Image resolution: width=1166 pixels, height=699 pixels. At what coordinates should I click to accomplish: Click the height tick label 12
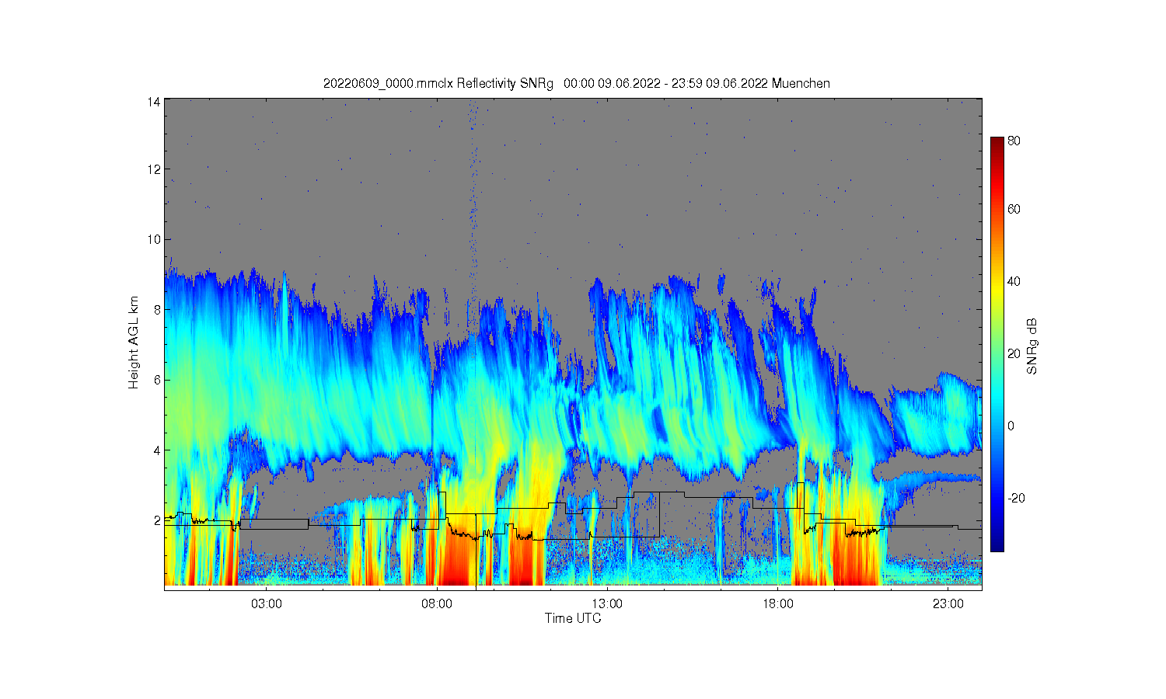click(x=154, y=169)
